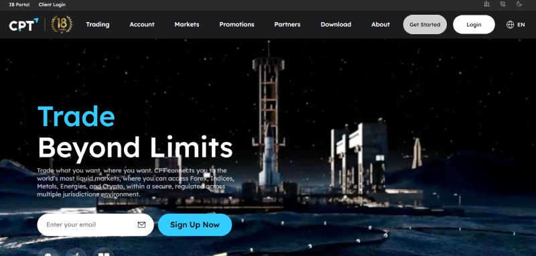536x256 pixels.
Task: Open the Promotions menu
Action: (237, 25)
